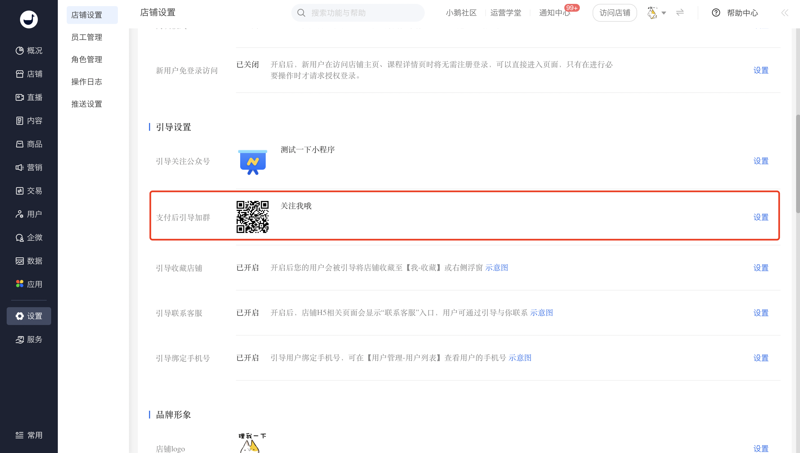Collapse the right panel double chevron

coord(785,13)
